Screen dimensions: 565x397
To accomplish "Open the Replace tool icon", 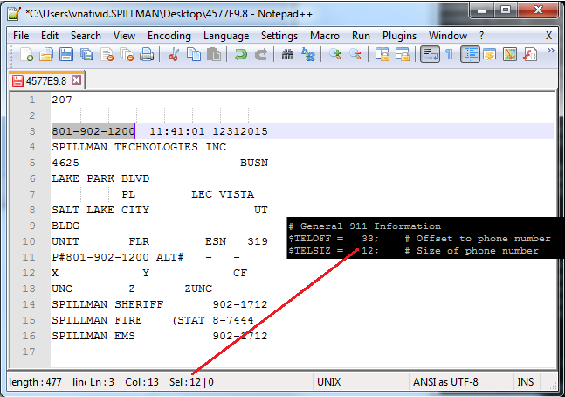I will tap(308, 55).
